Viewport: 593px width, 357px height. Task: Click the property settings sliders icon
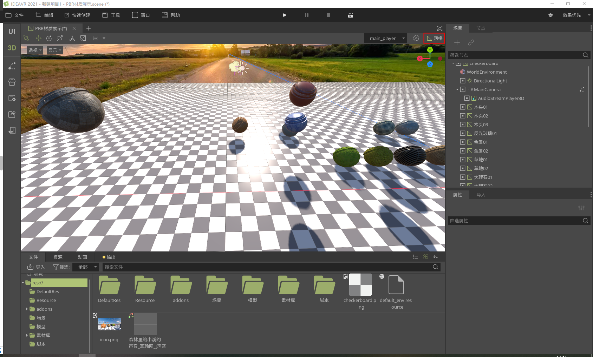click(581, 208)
